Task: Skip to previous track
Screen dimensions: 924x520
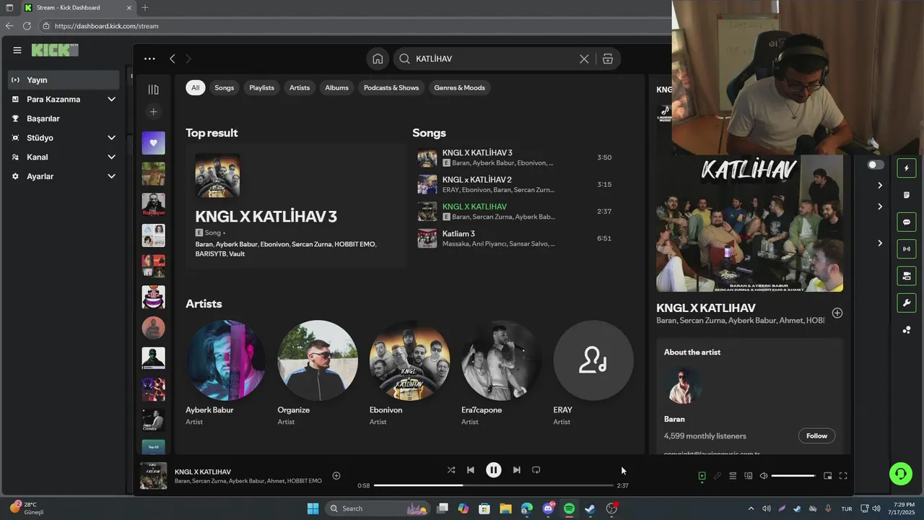Action: pos(471,470)
